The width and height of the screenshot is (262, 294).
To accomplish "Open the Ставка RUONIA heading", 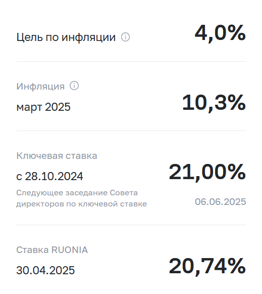I will click(x=52, y=250).
